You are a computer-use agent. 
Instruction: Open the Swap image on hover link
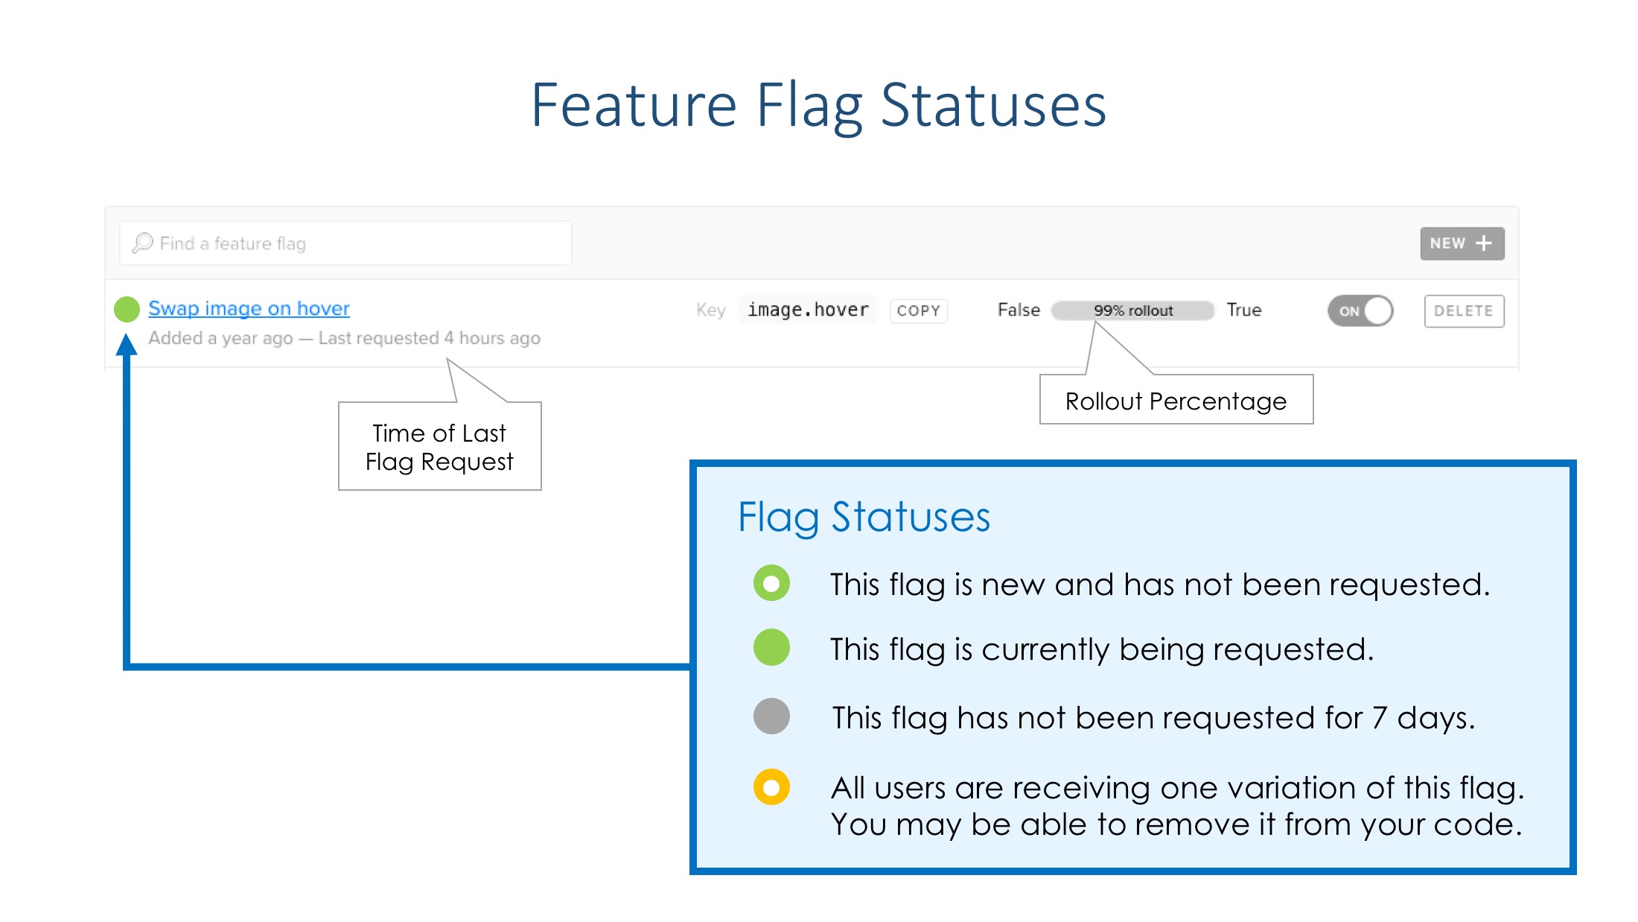tap(249, 308)
